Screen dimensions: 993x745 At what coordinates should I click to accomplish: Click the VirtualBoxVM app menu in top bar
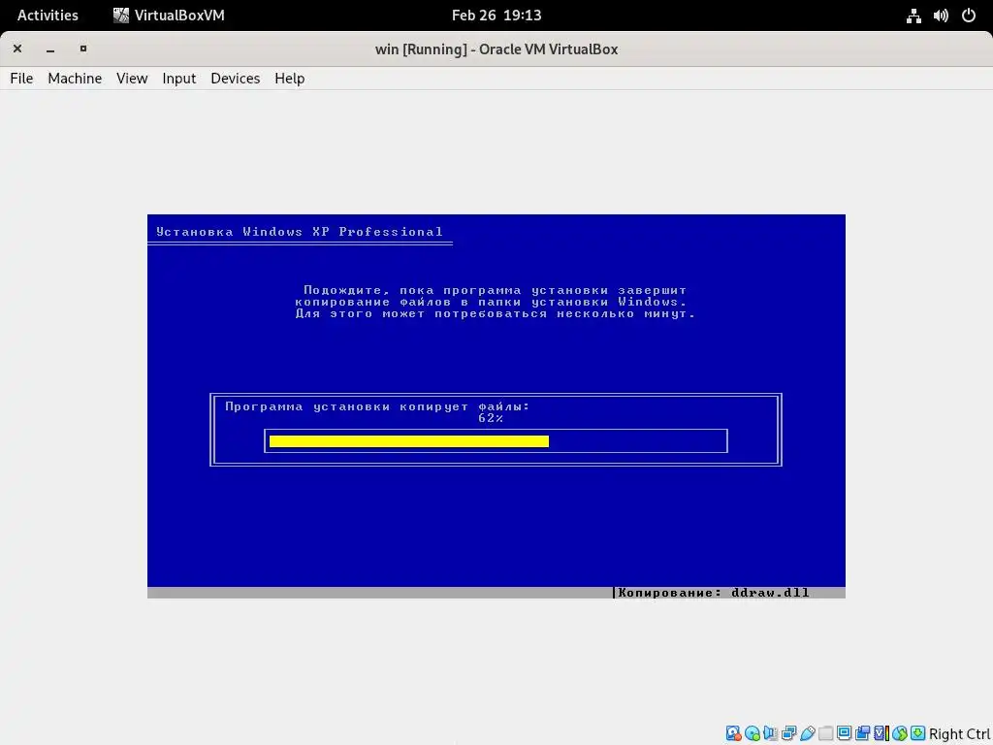169,16
